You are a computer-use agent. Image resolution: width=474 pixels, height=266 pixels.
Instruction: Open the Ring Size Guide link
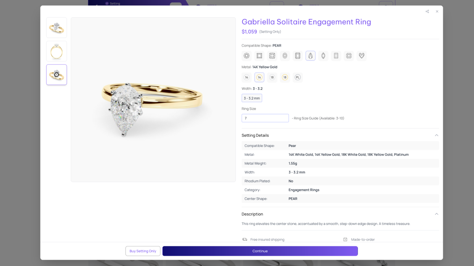coord(306,118)
